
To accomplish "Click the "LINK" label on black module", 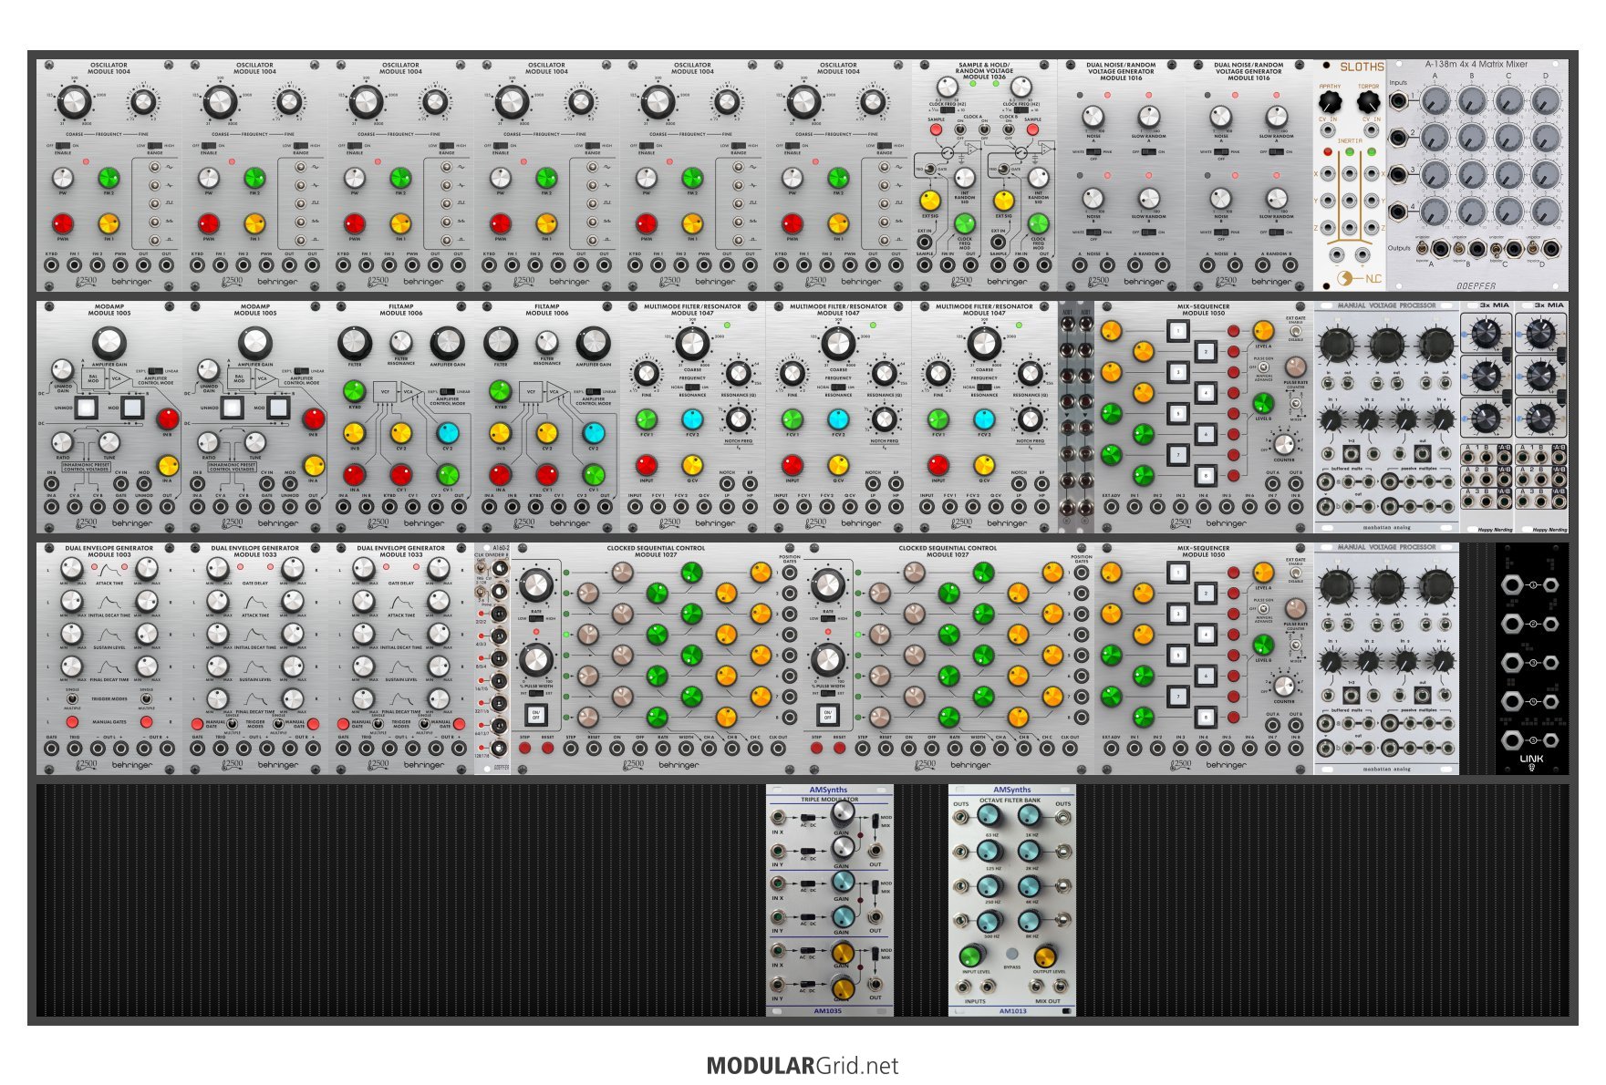I will pos(1532,759).
